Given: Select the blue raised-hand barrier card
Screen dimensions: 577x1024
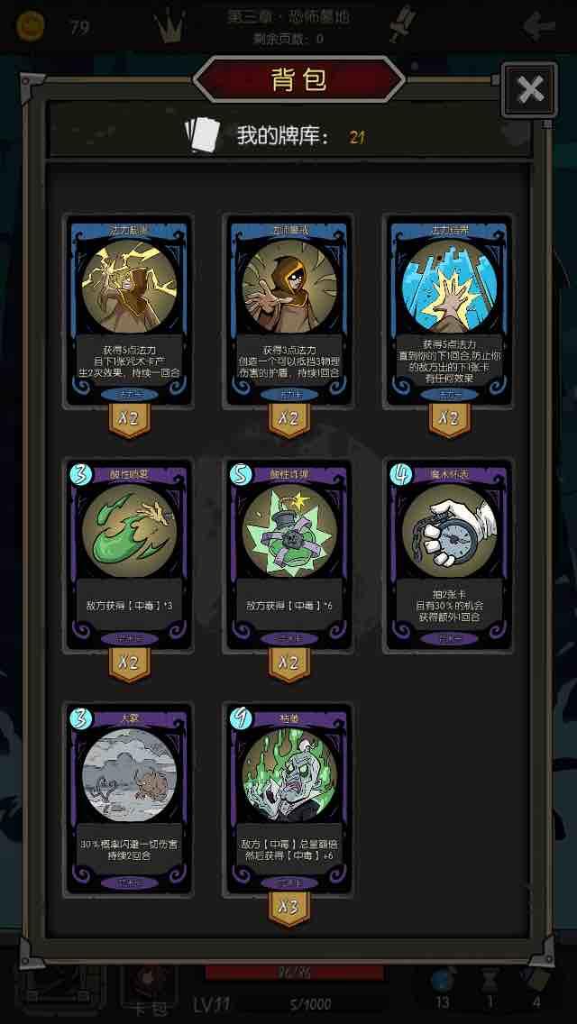Looking at the screenshot, I should tap(448, 312).
